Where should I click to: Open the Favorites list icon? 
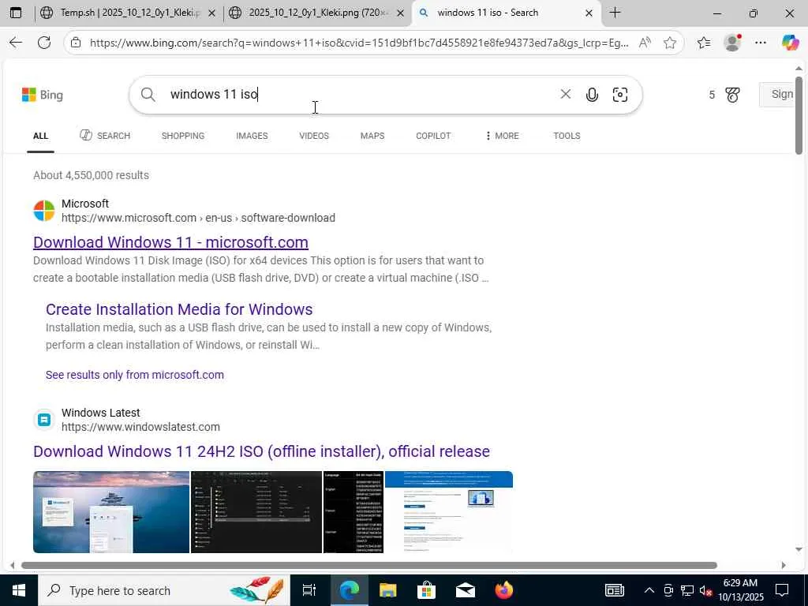tap(704, 43)
